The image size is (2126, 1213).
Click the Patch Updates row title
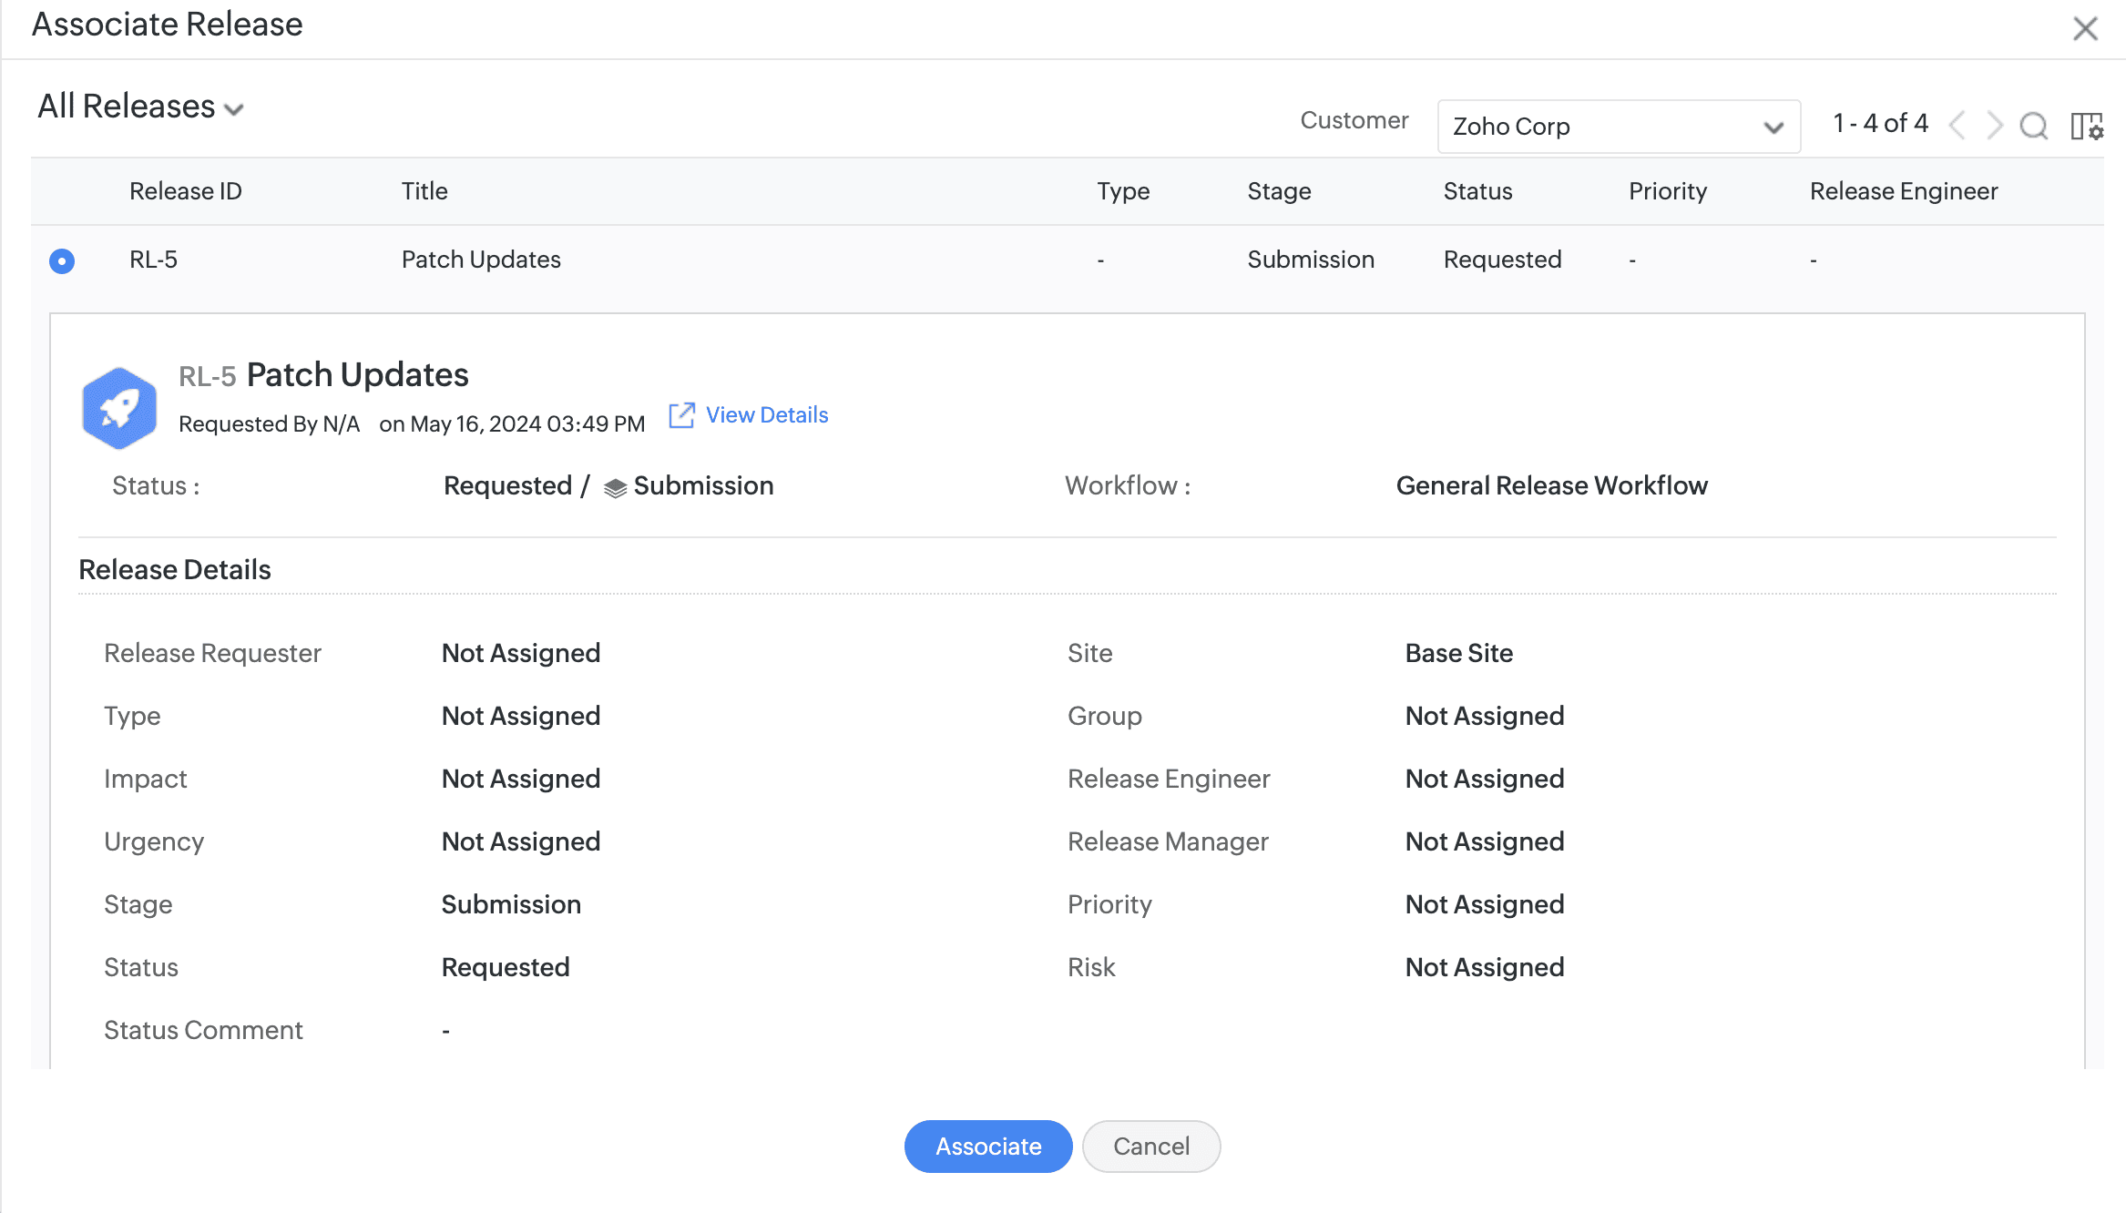(481, 260)
